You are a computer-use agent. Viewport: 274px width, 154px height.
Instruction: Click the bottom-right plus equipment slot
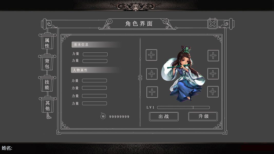[x=213, y=92]
